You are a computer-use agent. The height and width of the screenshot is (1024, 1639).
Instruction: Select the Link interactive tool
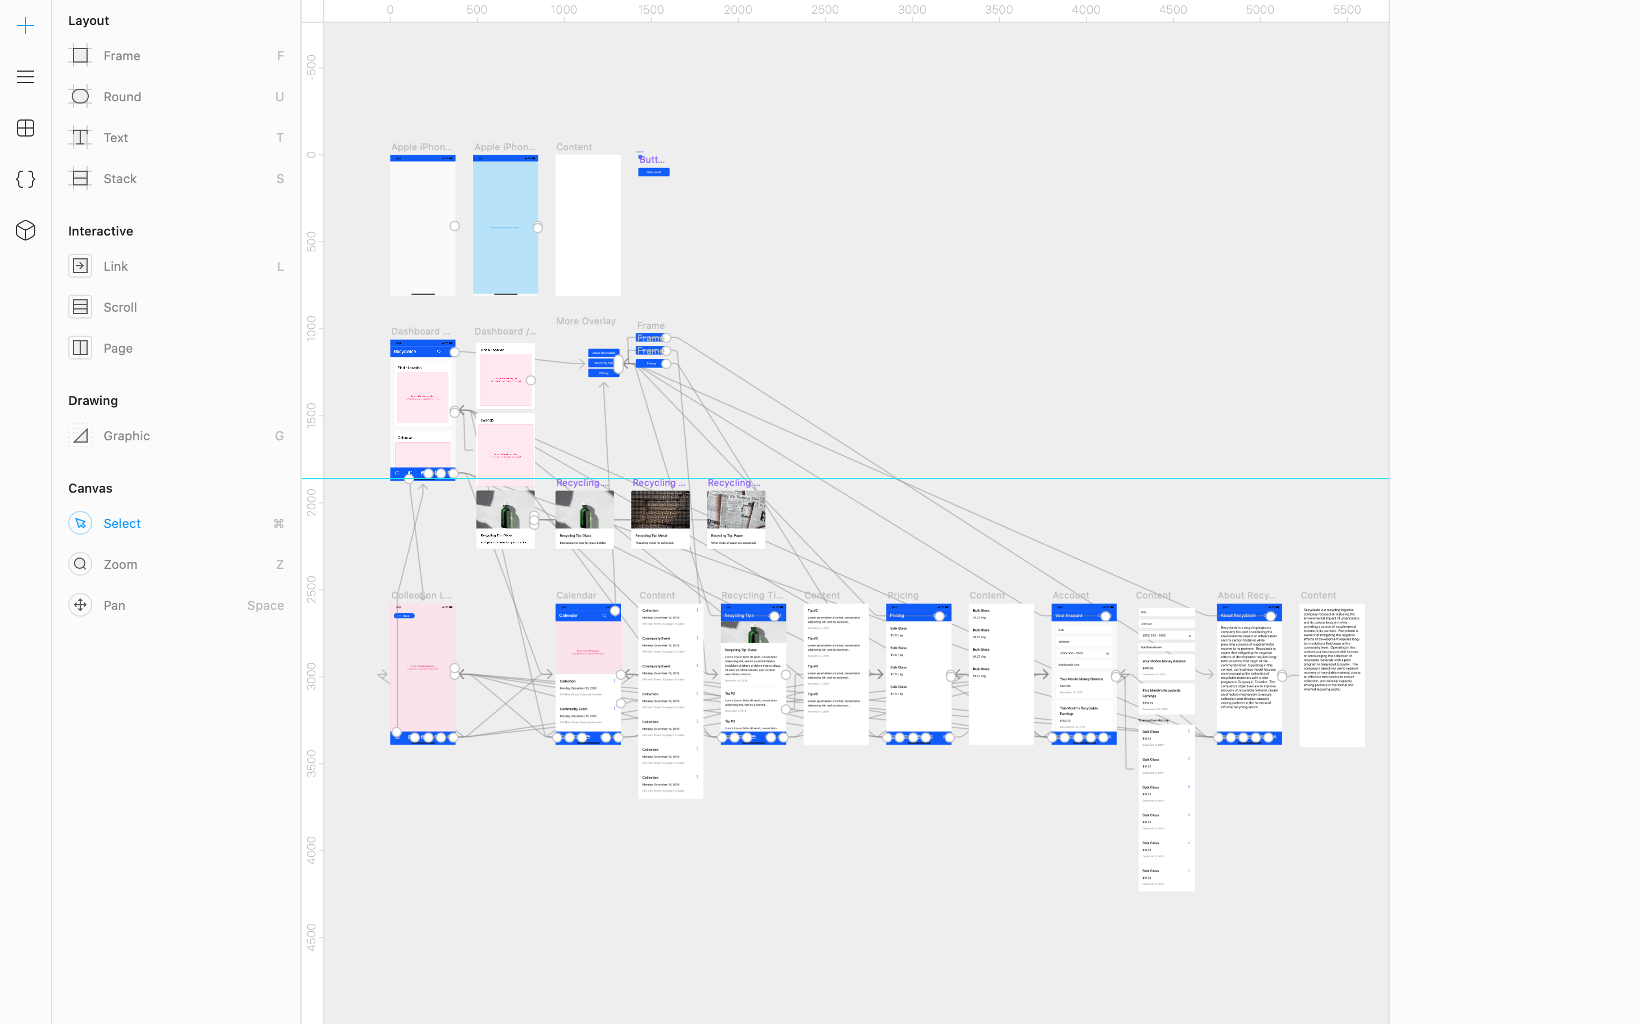[115, 266]
